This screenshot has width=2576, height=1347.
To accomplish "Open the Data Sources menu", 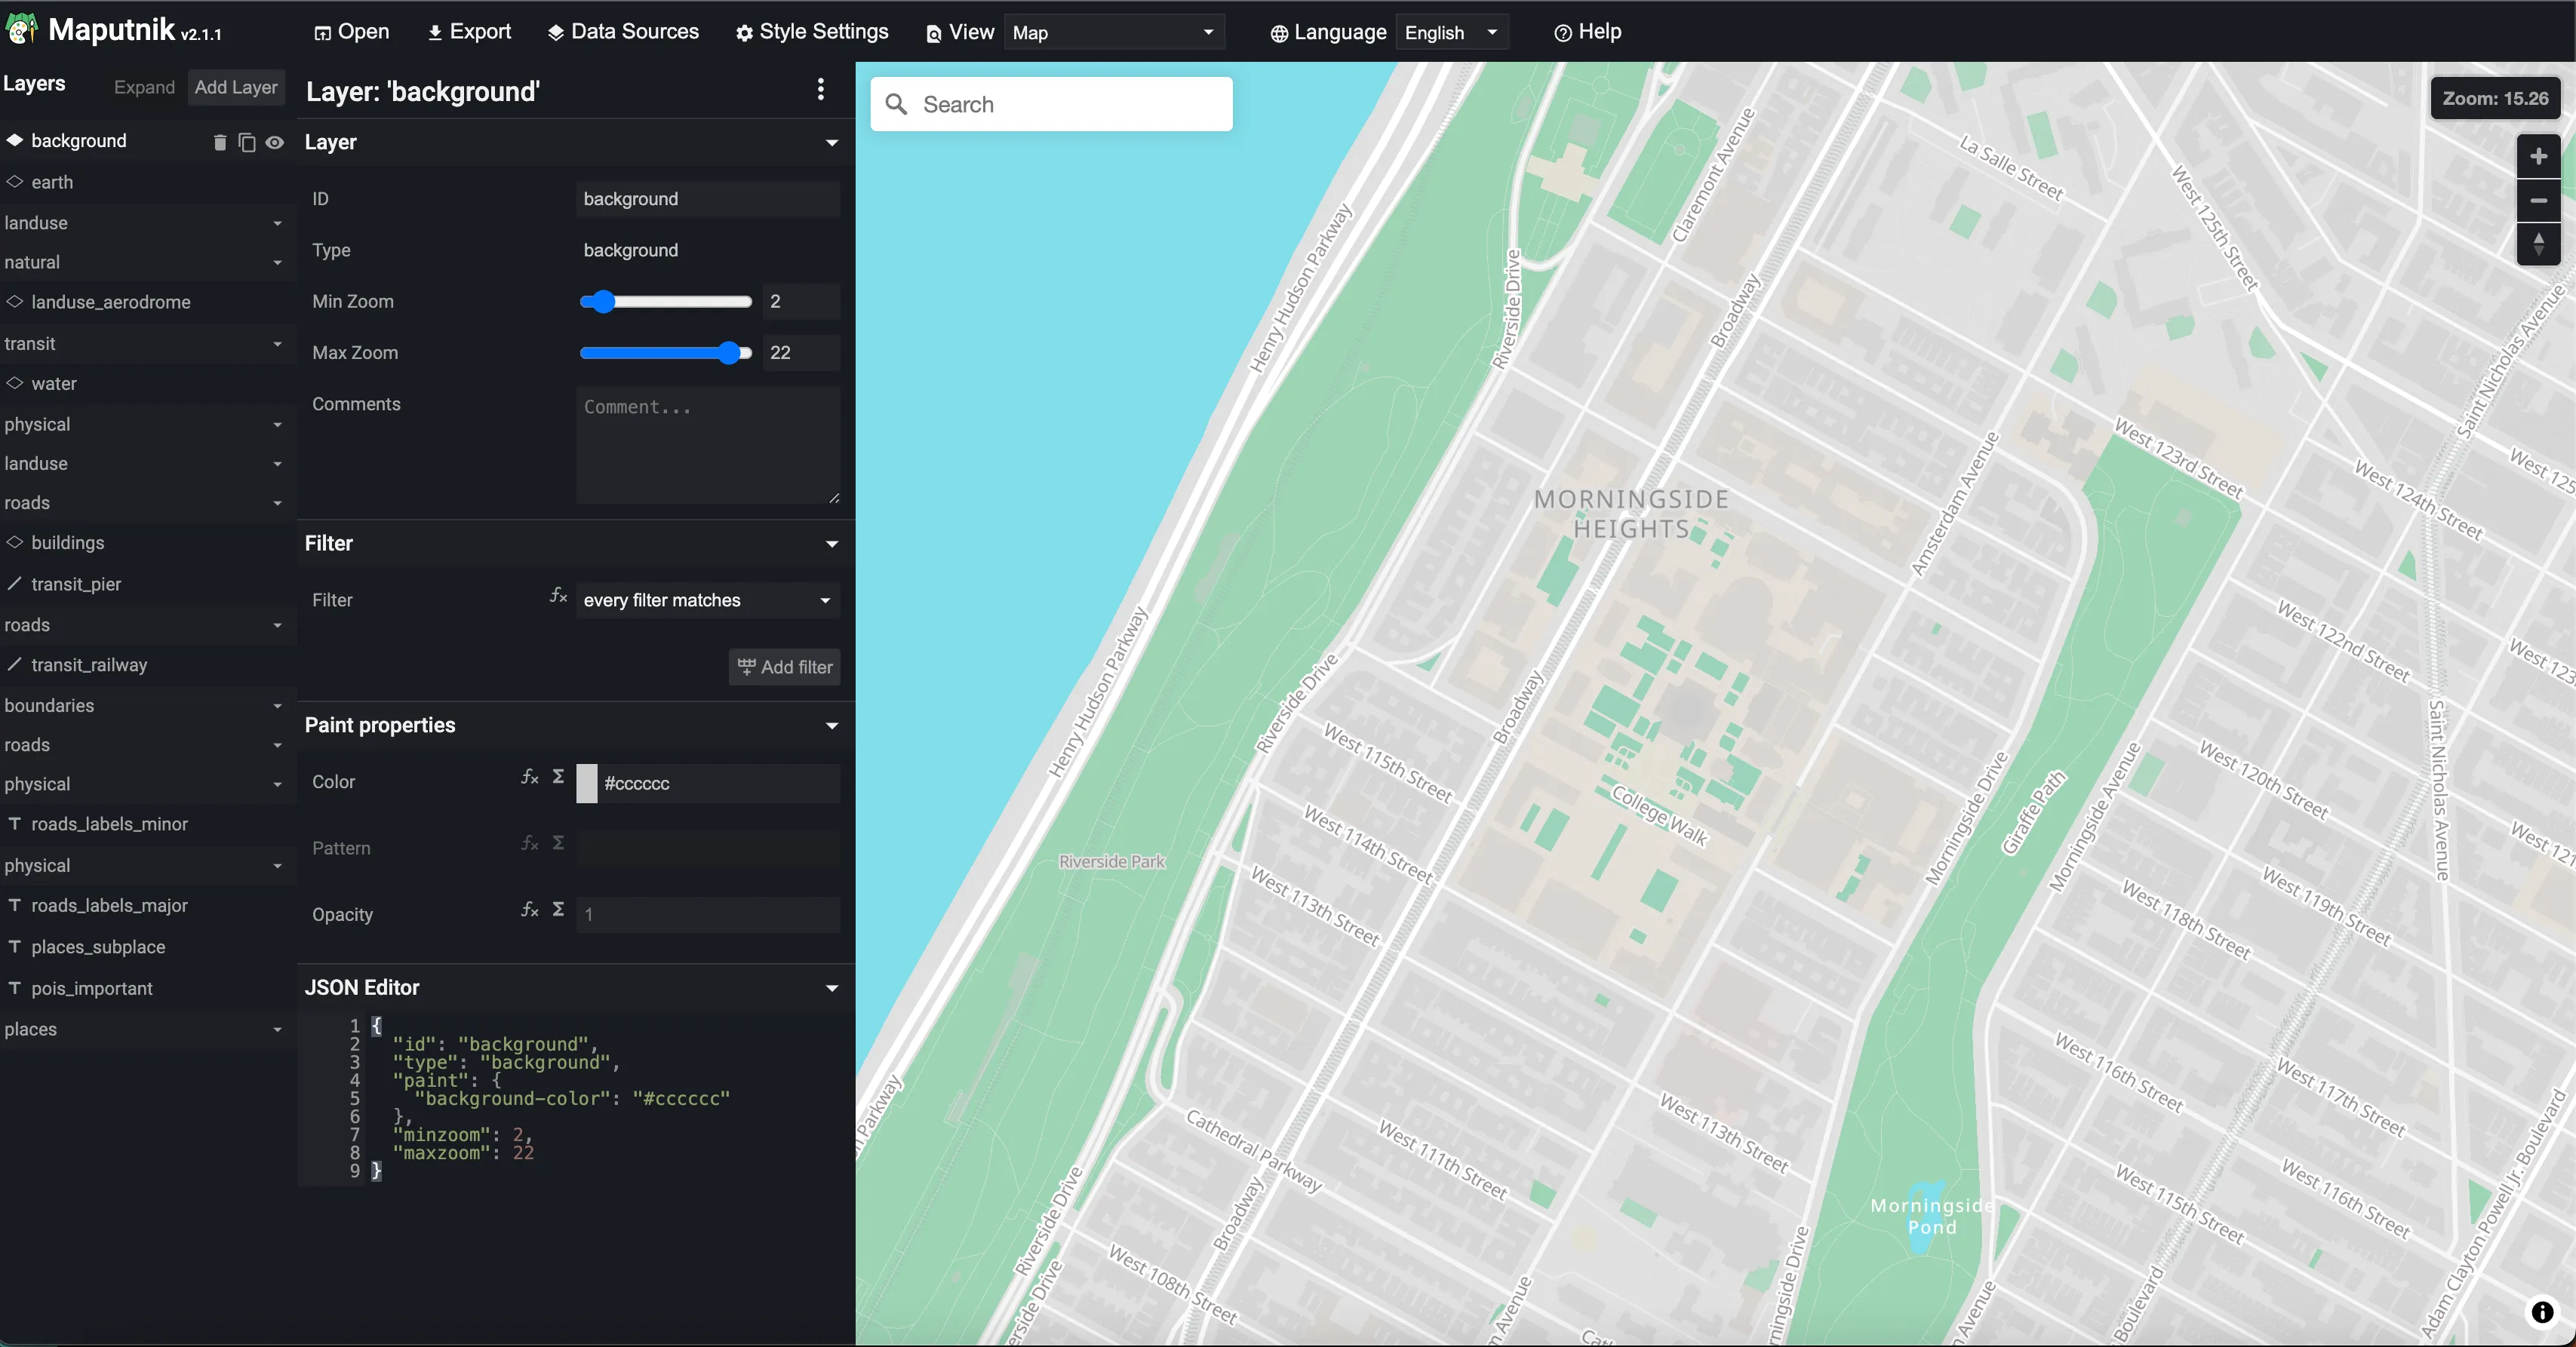I will (623, 32).
